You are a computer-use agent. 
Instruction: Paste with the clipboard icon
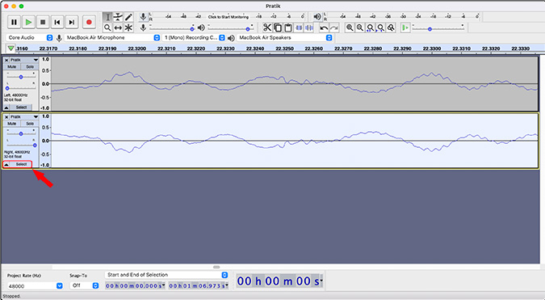[287, 27]
